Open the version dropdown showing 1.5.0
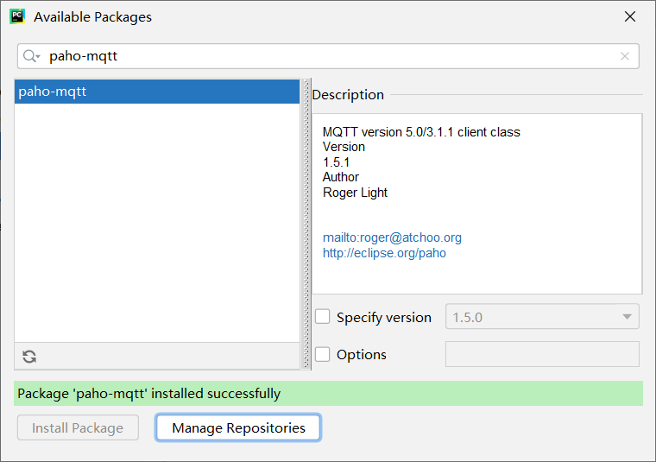Viewport: 656px width, 462px height. point(542,317)
